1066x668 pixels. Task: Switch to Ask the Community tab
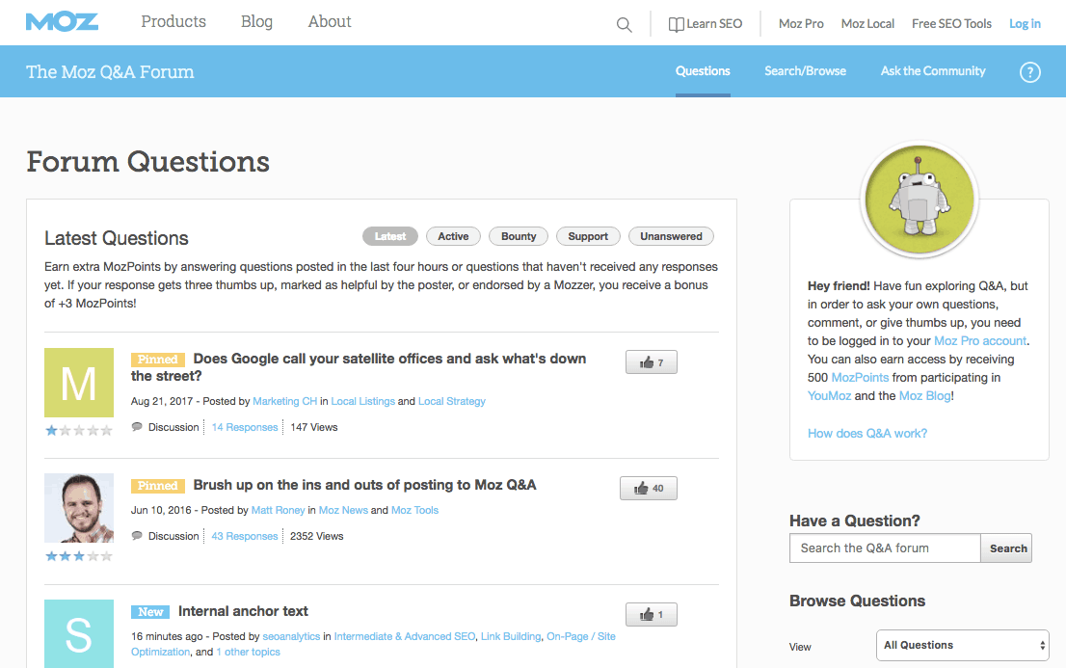point(933,70)
